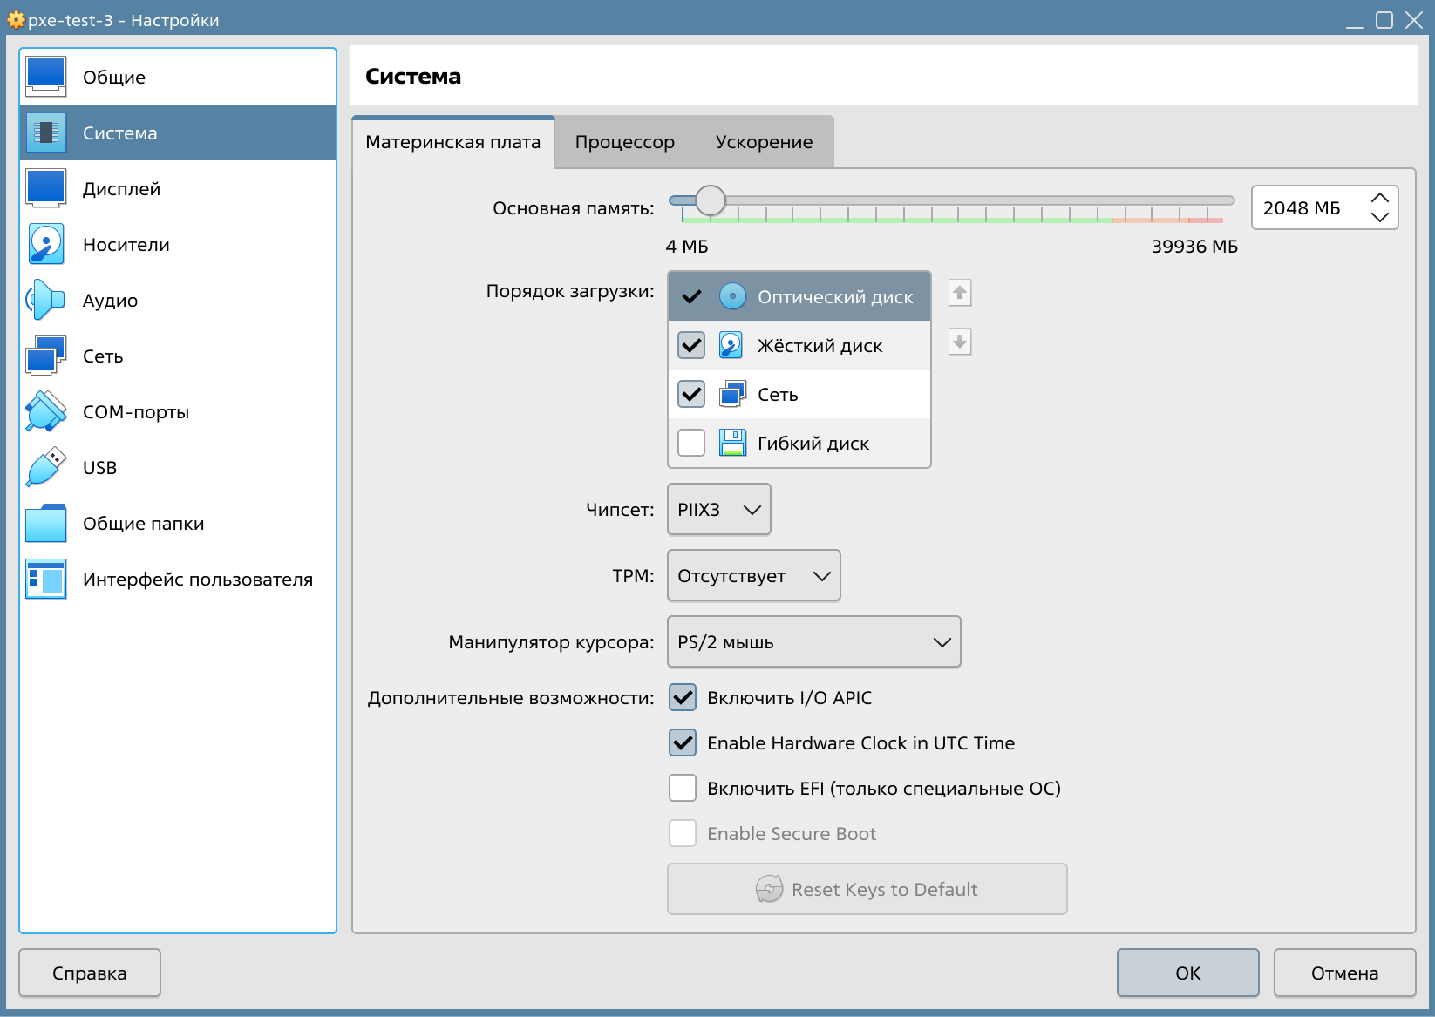
Task: Open the Дисплей settings section icon
Action: [45, 188]
